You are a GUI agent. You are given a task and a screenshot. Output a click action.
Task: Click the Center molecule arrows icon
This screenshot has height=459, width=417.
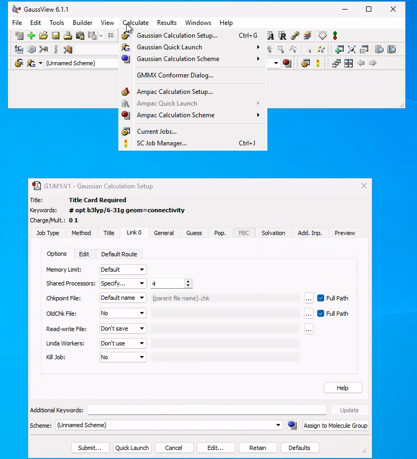tap(352, 49)
